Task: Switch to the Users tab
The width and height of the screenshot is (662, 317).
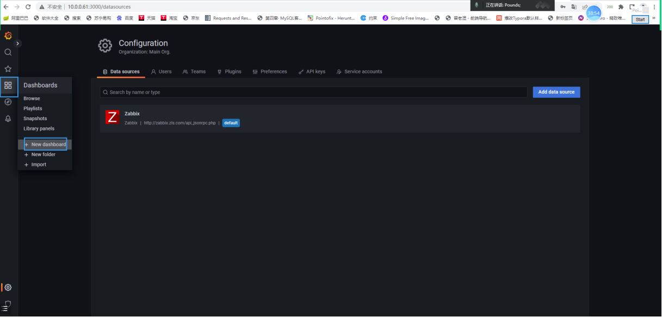Action: pyautogui.click(x=161, y=72)
